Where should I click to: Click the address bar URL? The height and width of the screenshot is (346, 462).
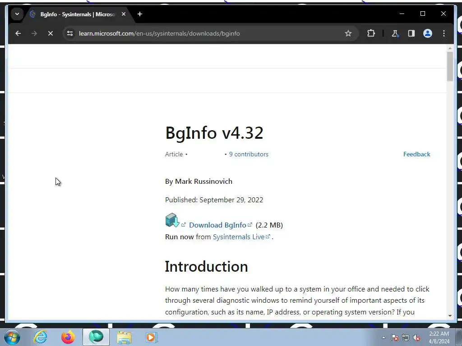[159, 33]
